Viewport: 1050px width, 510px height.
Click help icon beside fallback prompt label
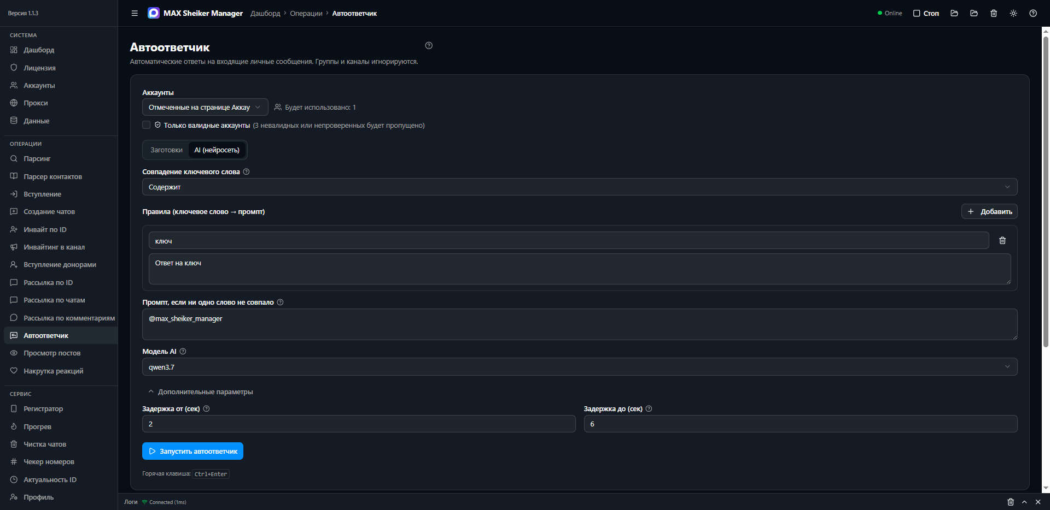coord(280,302)
